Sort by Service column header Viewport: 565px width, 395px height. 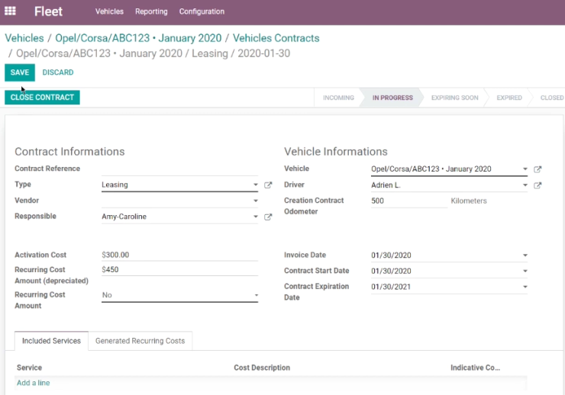[x=29, y=368]
